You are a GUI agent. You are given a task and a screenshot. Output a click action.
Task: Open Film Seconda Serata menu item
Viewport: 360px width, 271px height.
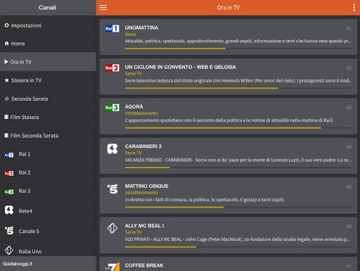pyautogui.click(x=48, y=135)
